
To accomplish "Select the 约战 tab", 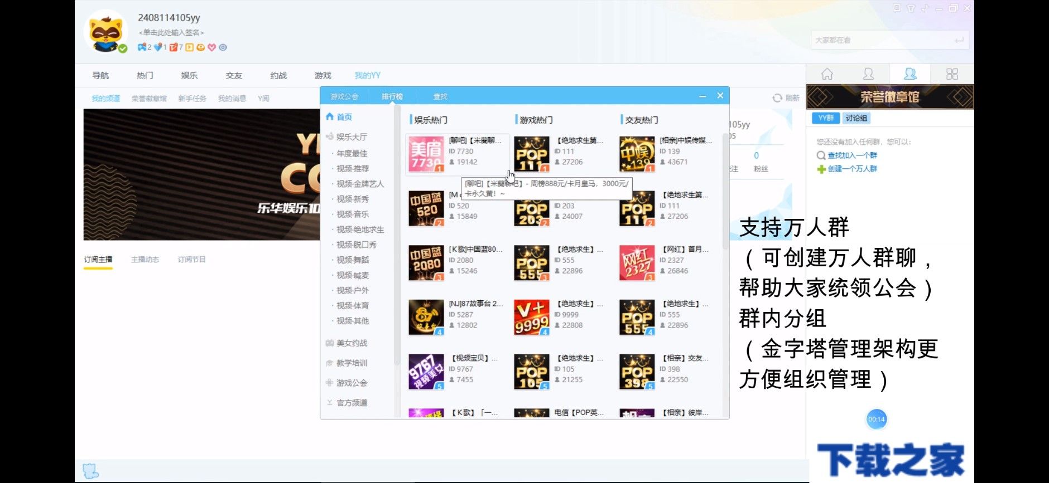I will coord(278,75).
